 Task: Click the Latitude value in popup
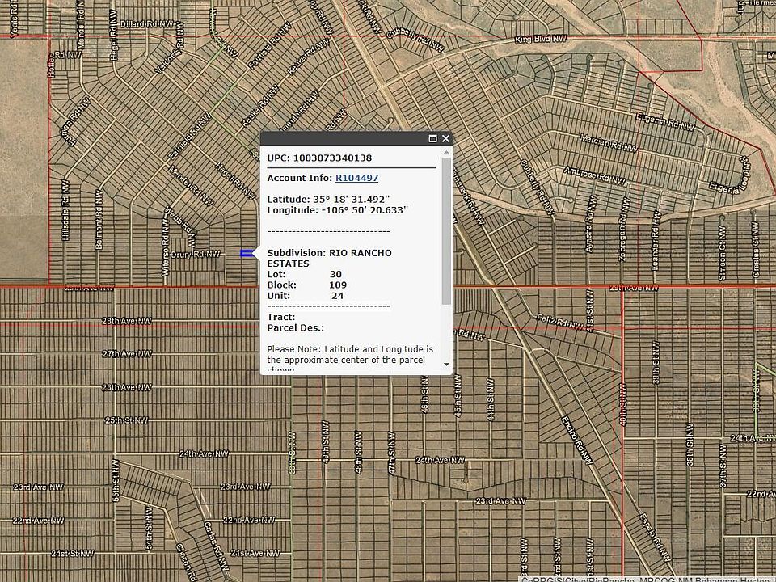[352, 199]
